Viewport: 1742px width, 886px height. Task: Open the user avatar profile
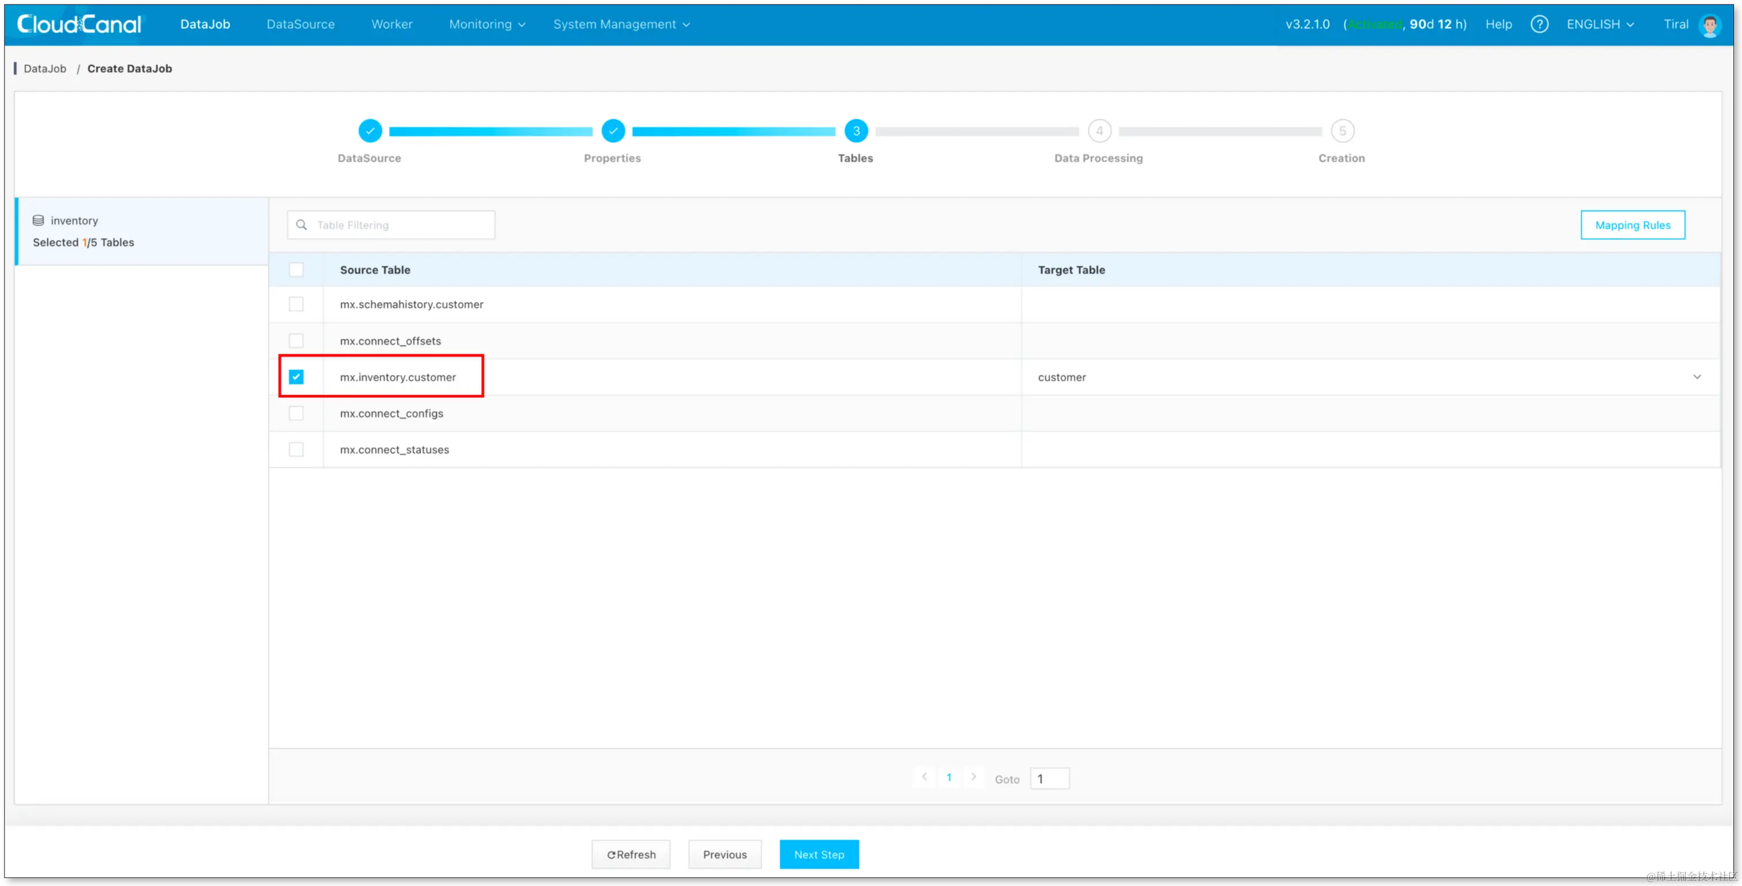click(x=1710, y=25)
